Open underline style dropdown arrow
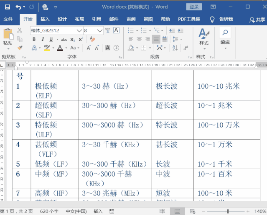Viewport: 267px width, 215px height. [57, 39]
